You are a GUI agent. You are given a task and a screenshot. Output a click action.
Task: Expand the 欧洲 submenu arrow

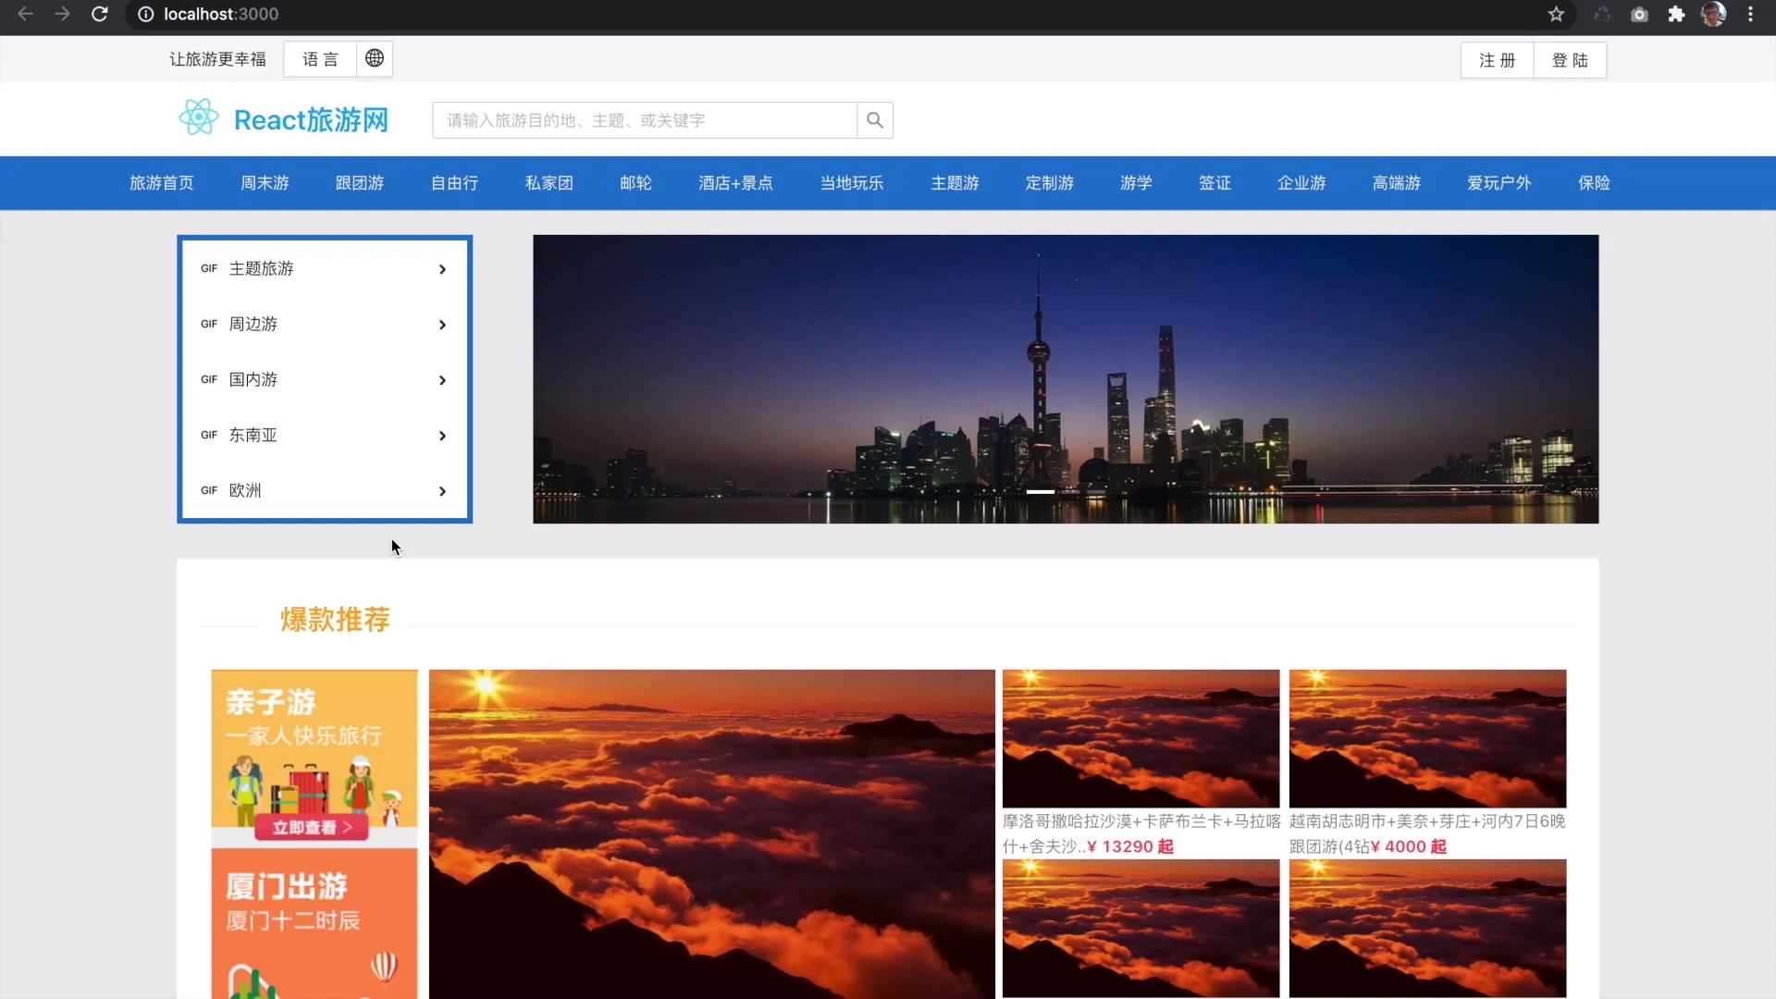(x=442, y=491)
